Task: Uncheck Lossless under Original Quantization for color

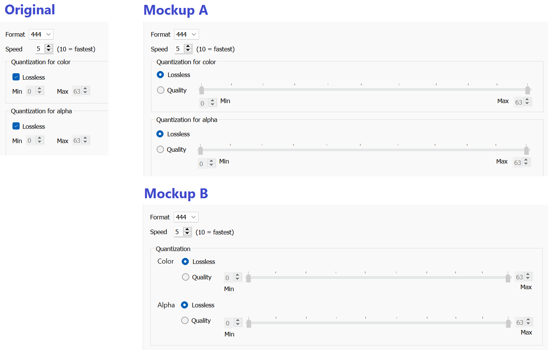Action: click(x=16, y=77)
